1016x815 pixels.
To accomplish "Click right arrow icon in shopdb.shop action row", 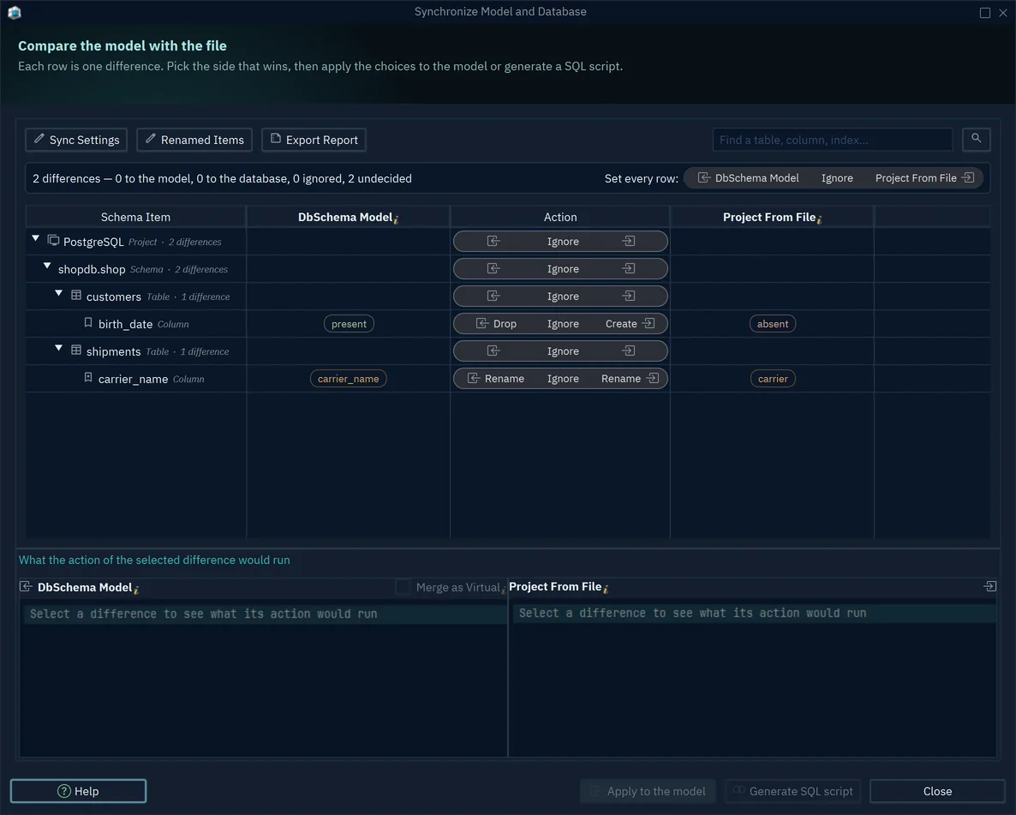I will click(x=629, y=268).
